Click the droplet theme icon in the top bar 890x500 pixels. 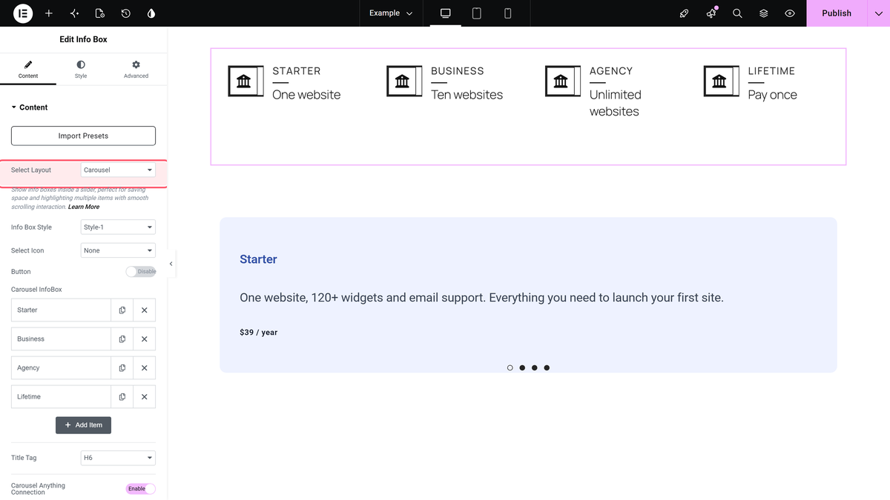tap(151, 13)
